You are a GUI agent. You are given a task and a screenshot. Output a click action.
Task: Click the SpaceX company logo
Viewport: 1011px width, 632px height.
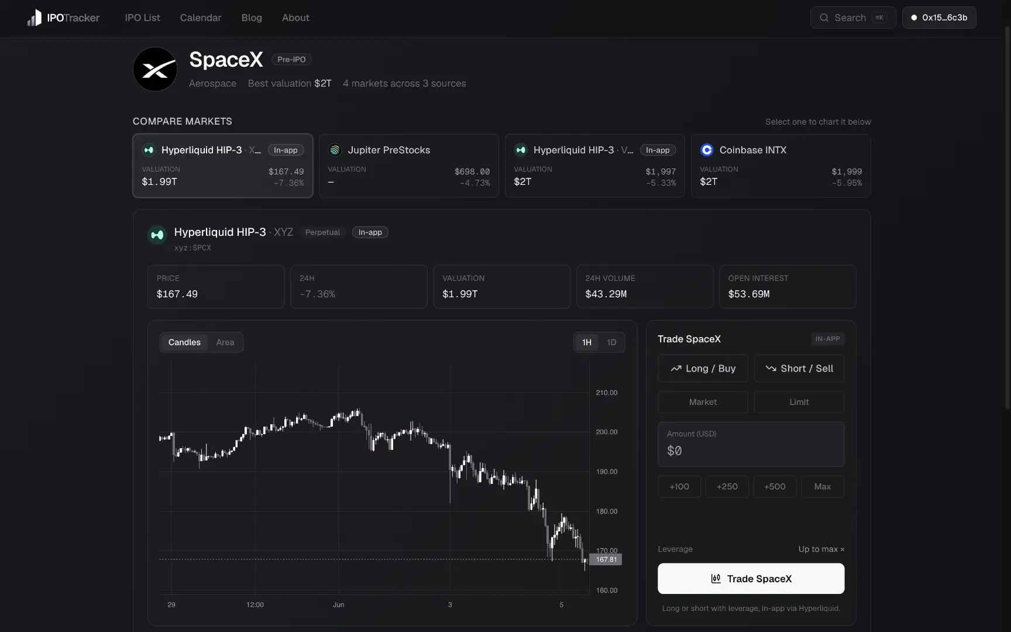pyautogui.click(x=155, y=69)
